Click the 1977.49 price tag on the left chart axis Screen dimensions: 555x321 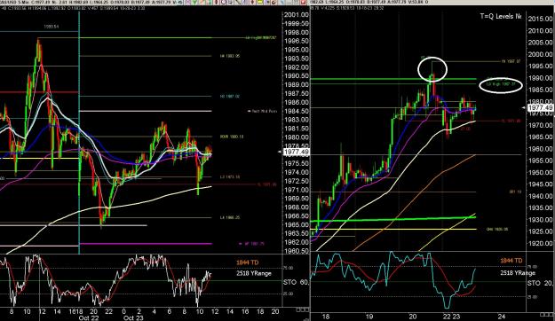click(297, 152)
